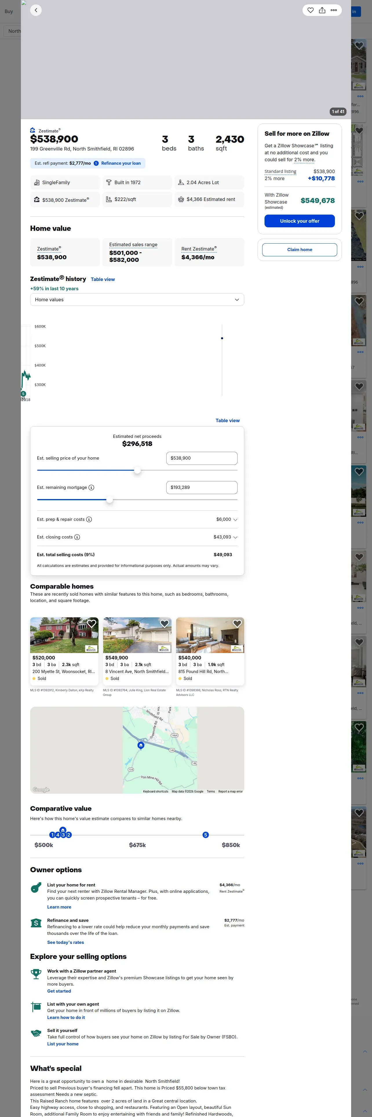Click Refinance your loan link
The width and height of the screenshot is (372, 1117).
click(121, 164)
